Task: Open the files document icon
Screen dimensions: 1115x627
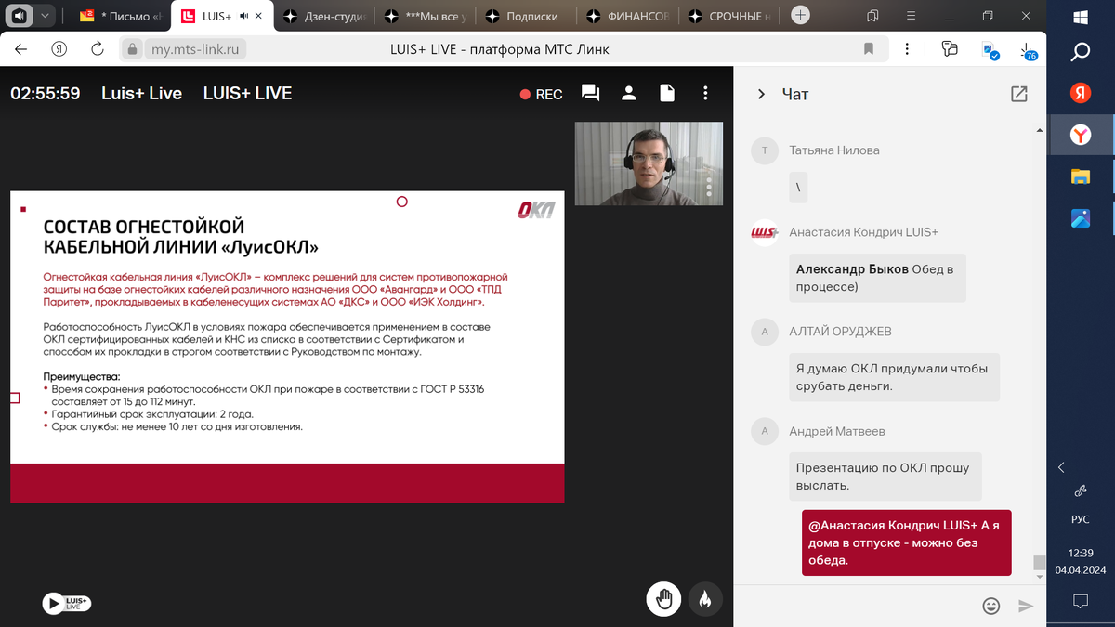Action: point(667,93)
